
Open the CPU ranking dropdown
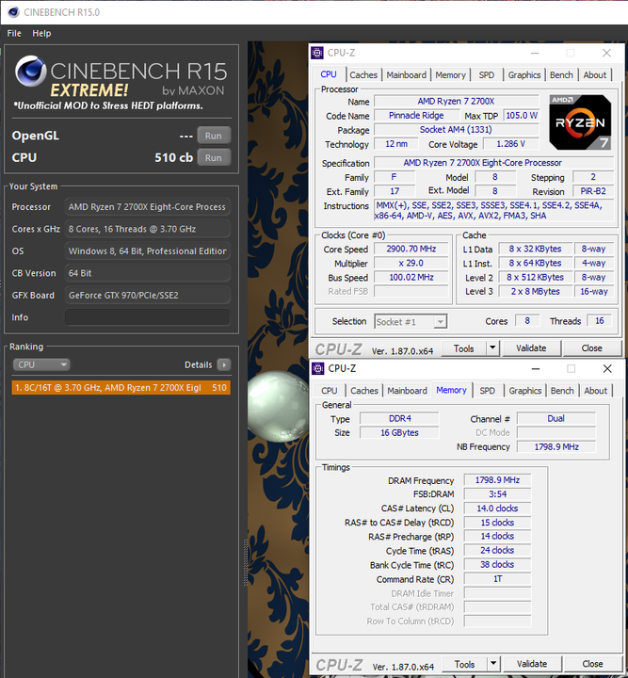(41, 364)
